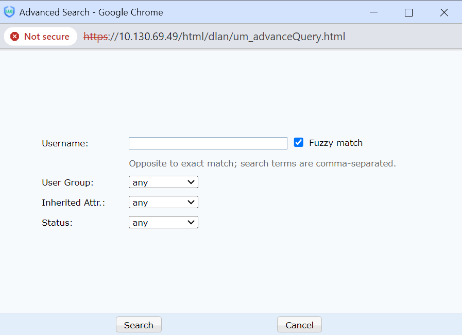Viewport: 462px width, 335px height.
Task: Maximize the Advanced Search window
Action: (408, 12)
